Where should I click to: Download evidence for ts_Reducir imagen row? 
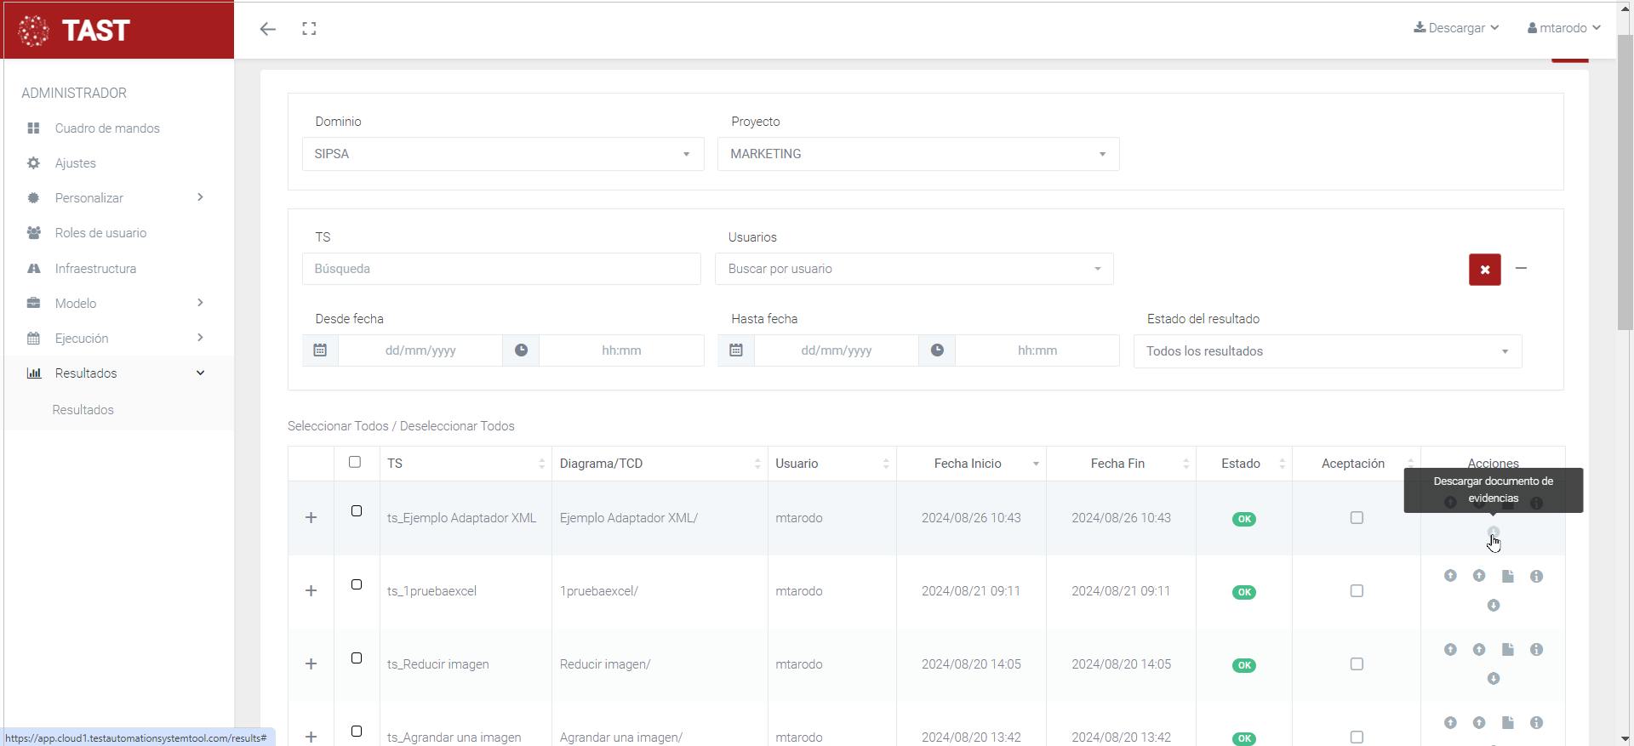[x=1493, y=679]
